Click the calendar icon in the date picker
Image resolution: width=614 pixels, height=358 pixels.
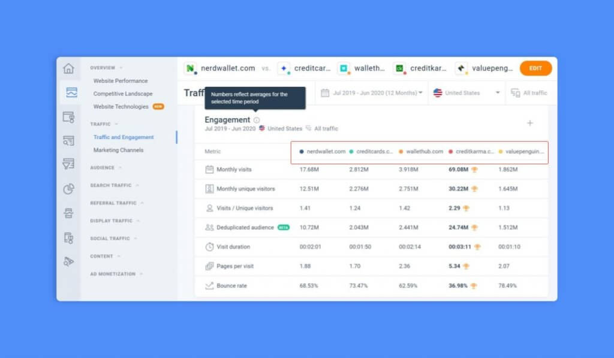(x=324, y=93)
